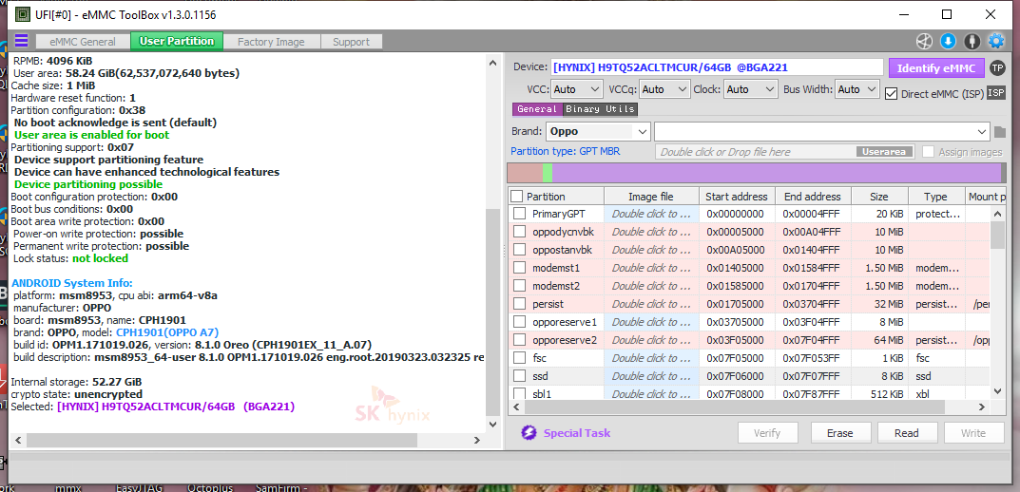The image size is (1020, 492).
Task: Click the Image file cell for persist row
Action: click(x=651, y=304)
